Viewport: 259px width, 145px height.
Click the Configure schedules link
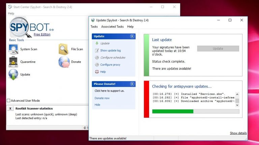pos(113,57)
